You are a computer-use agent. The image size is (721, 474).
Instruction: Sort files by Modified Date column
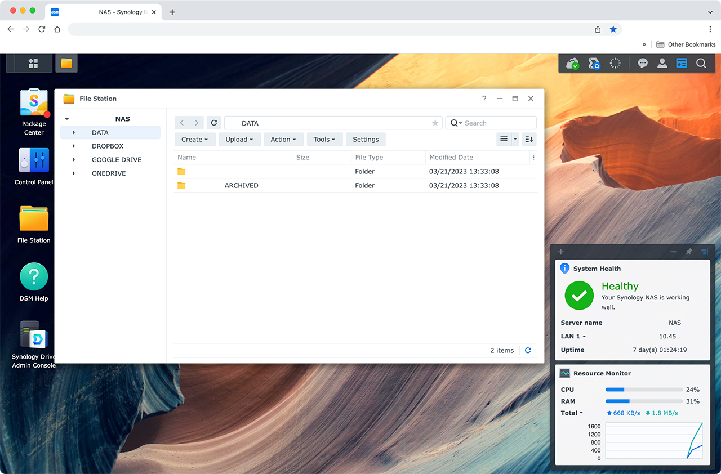click(477, 158)
